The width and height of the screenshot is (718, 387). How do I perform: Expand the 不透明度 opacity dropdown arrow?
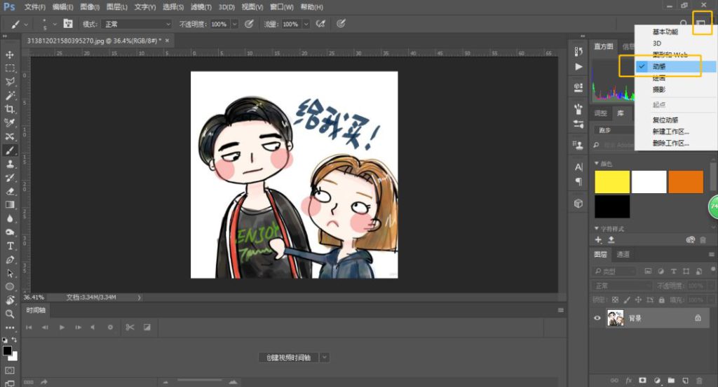click(233, 24)
